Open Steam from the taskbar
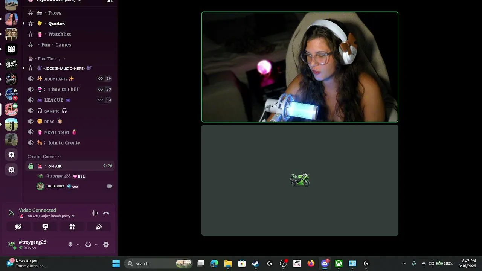482x271 pixels. pyautogui.click(x=256, y=263)
